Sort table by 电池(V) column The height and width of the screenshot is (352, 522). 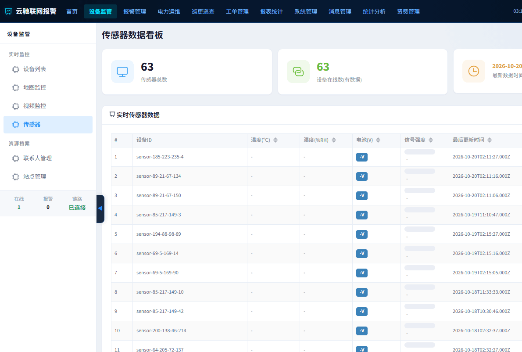pos(378,140)
